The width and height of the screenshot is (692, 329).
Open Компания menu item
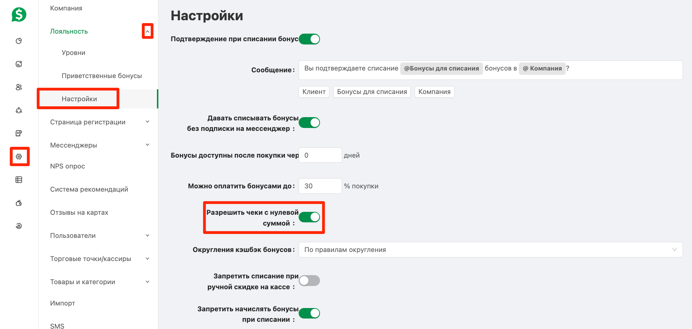click(x=66, y=8)
